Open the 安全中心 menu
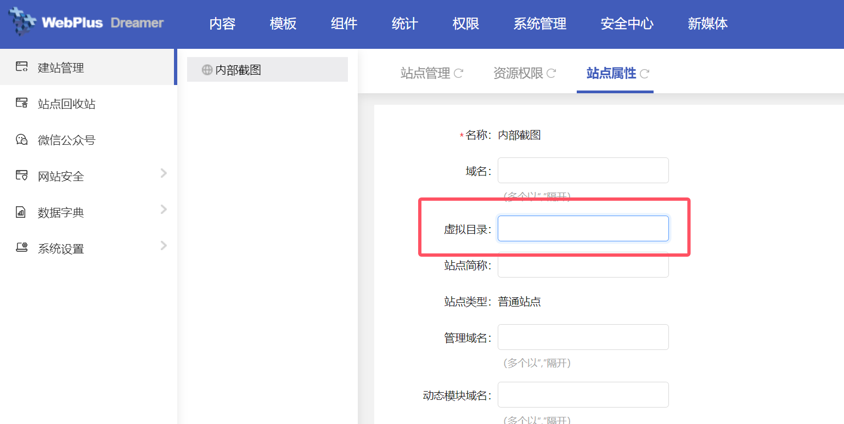This screenshot has height=424, width=844. tap(627, 24)
